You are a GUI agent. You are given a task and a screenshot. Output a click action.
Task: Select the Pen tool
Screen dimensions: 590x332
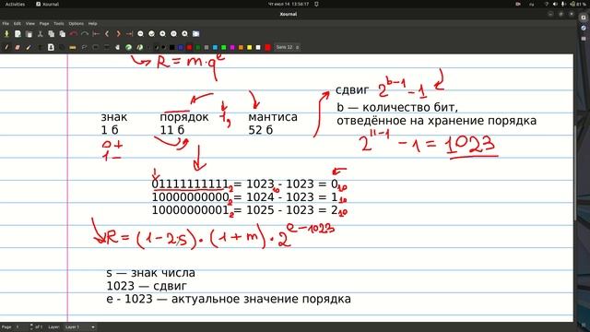pos(6,47)
